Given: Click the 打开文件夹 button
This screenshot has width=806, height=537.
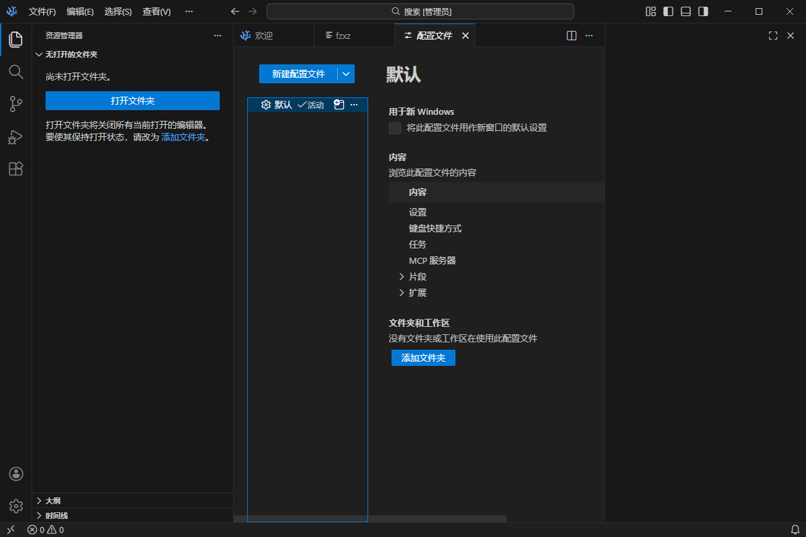Looking at the screenshot, I should (132, 101).
